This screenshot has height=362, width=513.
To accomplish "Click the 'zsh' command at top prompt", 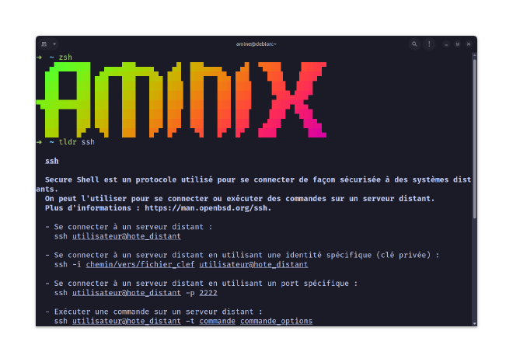I will point(65,57).
